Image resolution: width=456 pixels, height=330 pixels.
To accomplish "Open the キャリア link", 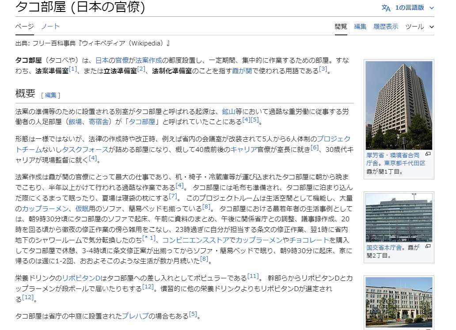I will (x=244, y=150).
